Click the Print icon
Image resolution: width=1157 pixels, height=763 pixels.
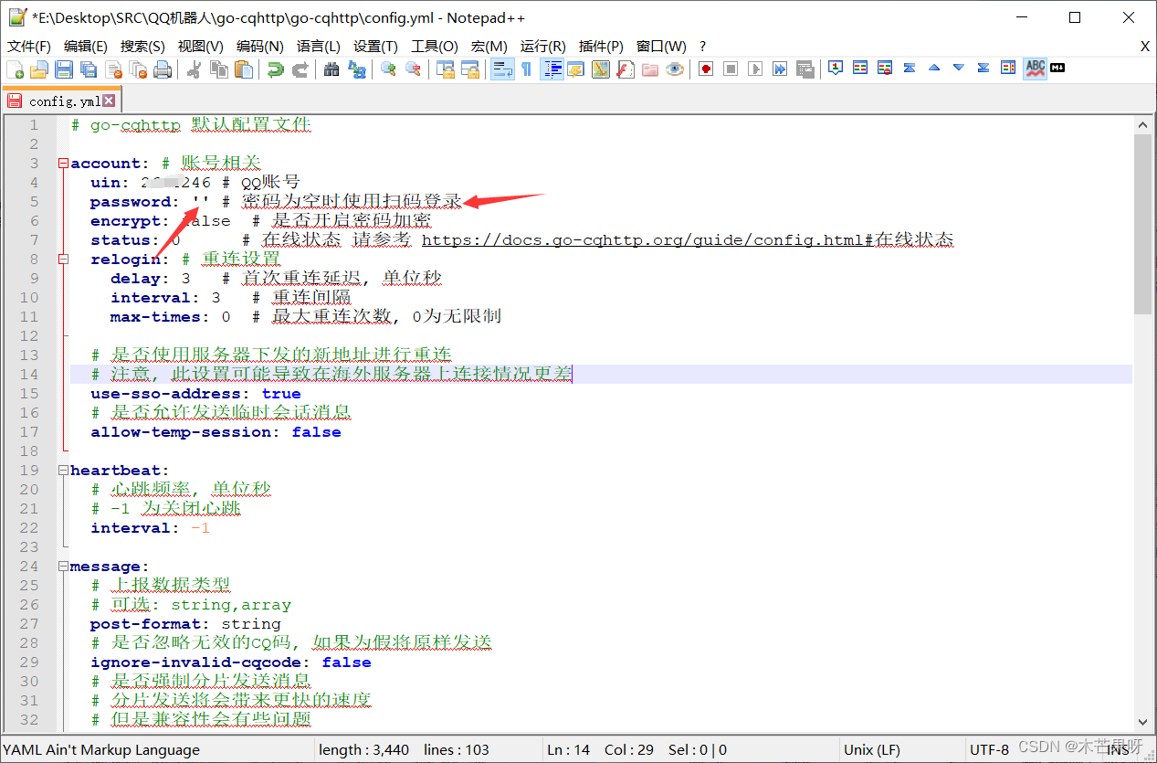tap(163, 69)
